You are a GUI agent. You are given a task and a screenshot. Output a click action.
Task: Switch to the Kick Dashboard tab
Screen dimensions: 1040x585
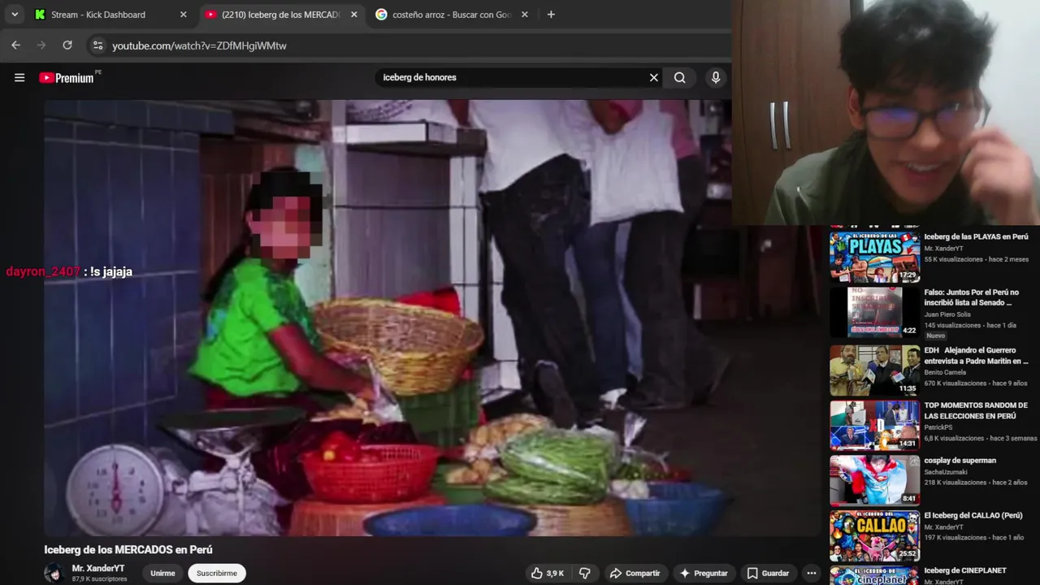[110, 15]
